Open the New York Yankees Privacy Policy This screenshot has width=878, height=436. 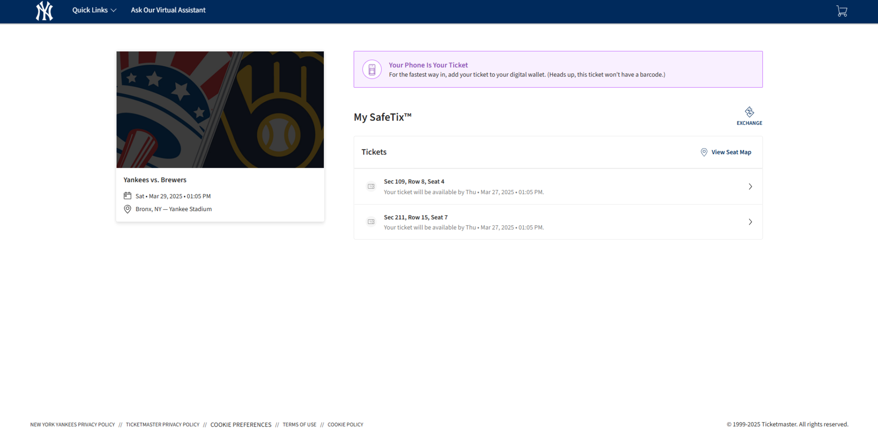point(72,424)
